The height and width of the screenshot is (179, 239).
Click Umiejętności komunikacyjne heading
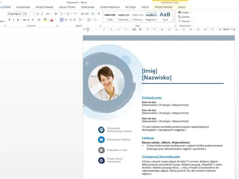161,157
